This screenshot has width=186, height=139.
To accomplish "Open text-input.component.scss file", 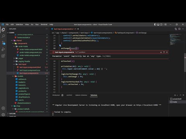I will (30, 70).
